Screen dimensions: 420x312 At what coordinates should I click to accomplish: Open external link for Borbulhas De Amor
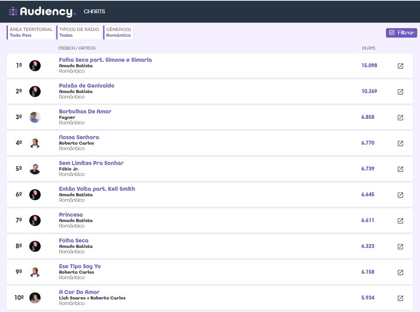point(400,118)
